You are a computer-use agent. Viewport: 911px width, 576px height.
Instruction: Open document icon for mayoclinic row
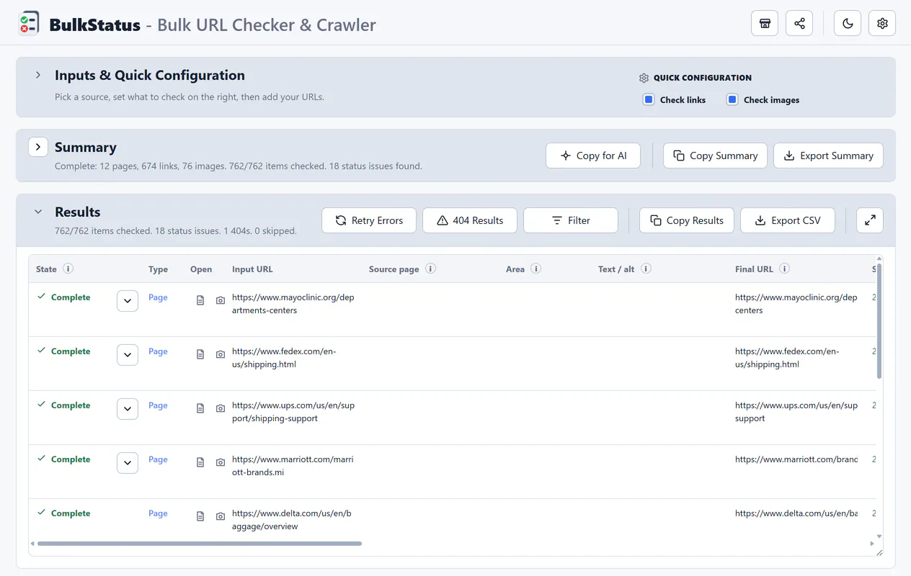(x=200, y=300)
